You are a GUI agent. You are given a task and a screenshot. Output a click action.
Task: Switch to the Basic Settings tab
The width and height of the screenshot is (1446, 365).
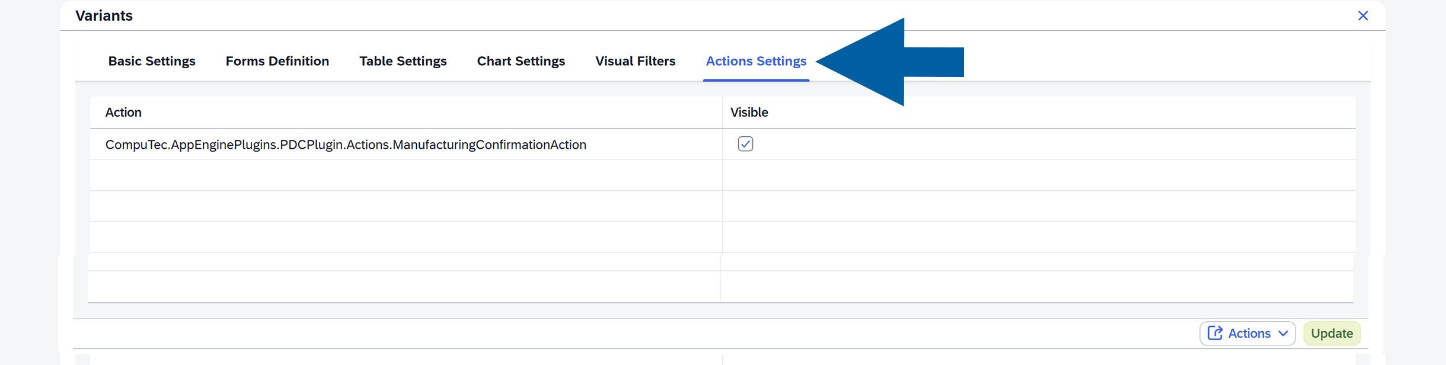[152, 60]
